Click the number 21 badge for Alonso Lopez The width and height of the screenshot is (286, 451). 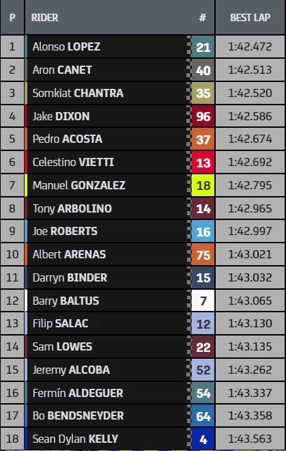click(x=203, y=46)
